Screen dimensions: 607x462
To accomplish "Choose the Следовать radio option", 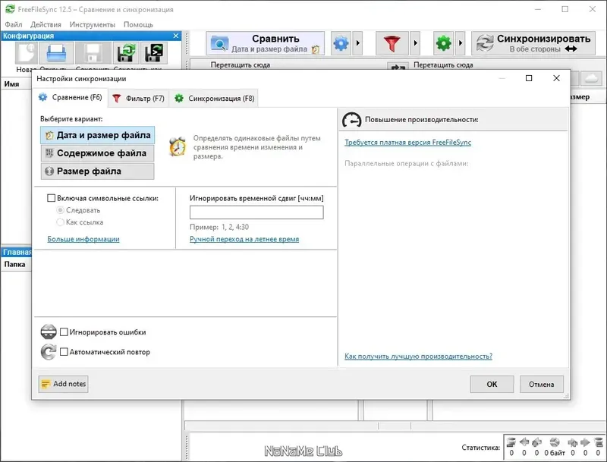I will point(60,210).
